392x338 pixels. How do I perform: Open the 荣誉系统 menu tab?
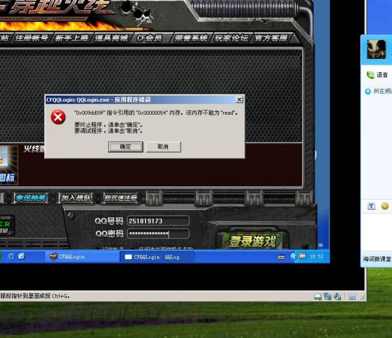[192, 38]
